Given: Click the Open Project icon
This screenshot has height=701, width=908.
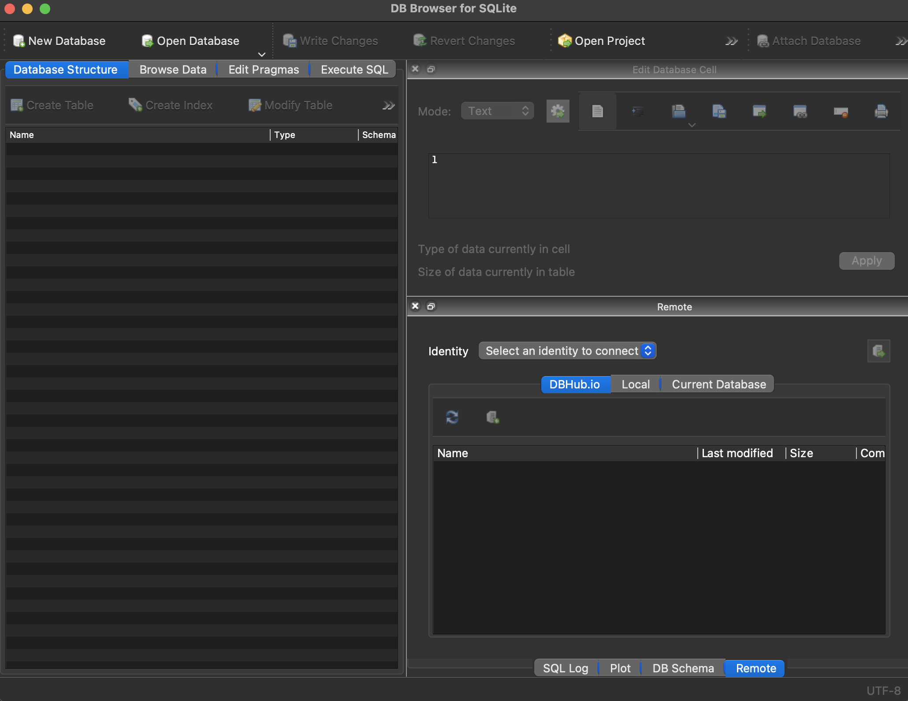Looking at the screenshot, I should [565, 41].
